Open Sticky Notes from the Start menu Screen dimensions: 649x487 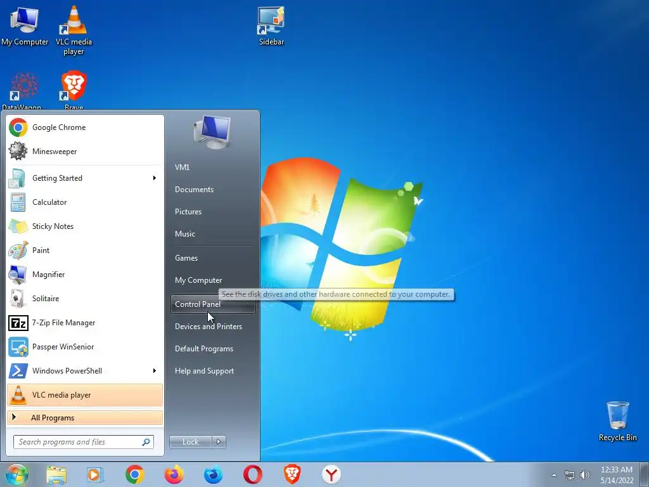pyautogui.click(x=85, y=226)
